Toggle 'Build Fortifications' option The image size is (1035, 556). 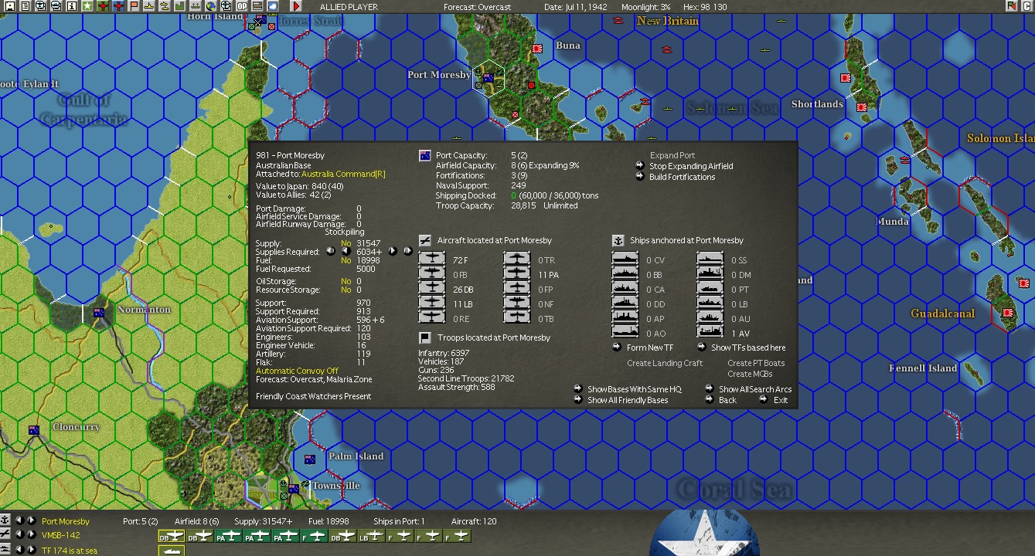(x=682, y=177)
